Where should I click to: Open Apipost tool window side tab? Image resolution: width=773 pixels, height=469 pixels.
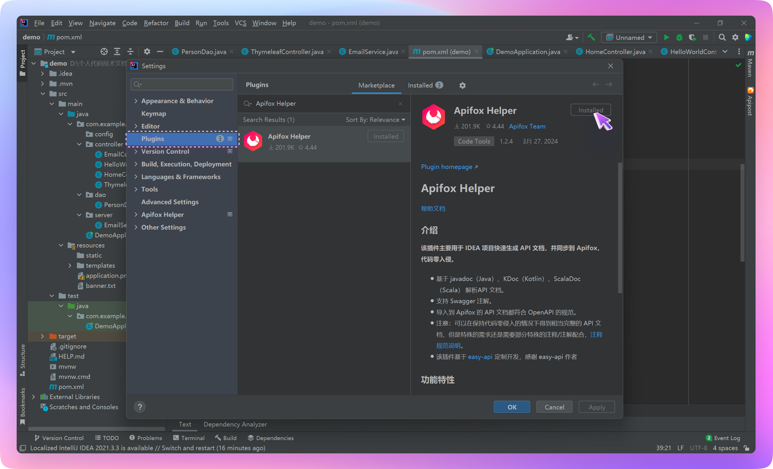tap(750, 102)
